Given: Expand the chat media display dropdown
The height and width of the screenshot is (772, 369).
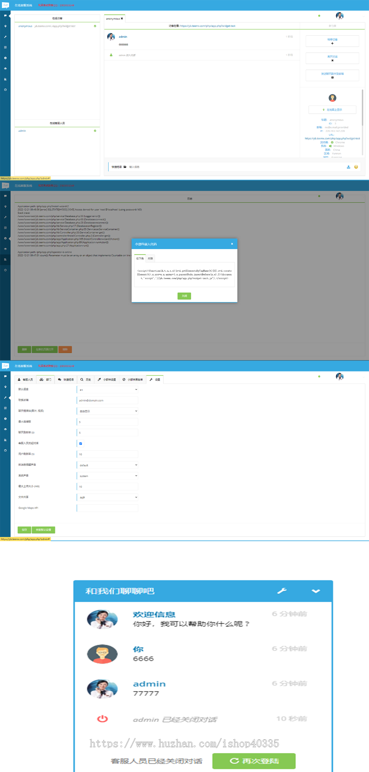Looking at the screenshot, I should (x=108, y=411).
